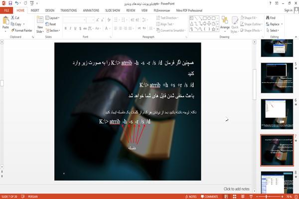Click to add notes area
This screenshot has height=199, width=299.
236,189
